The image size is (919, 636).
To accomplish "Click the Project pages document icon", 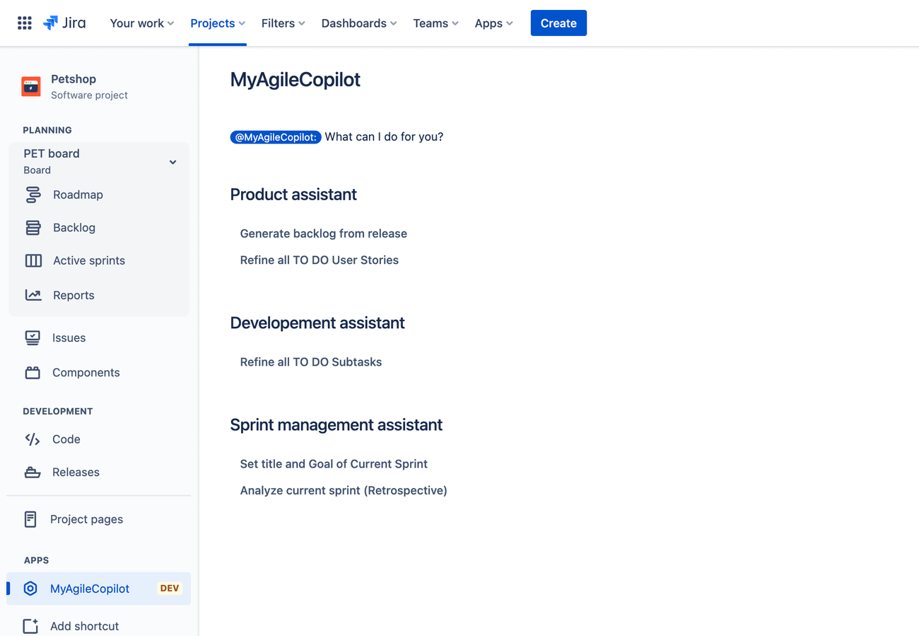I will tap(30, 519).
